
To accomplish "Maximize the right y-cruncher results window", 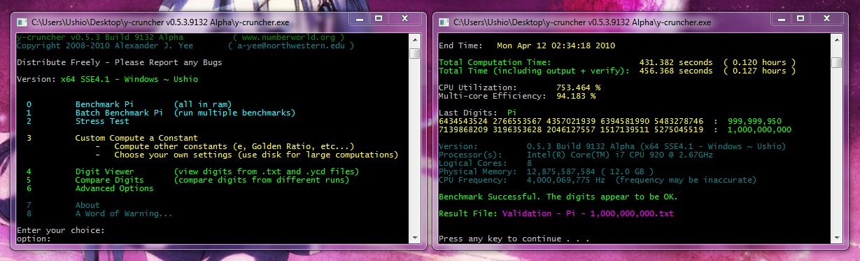I will (x=801, y=19).
